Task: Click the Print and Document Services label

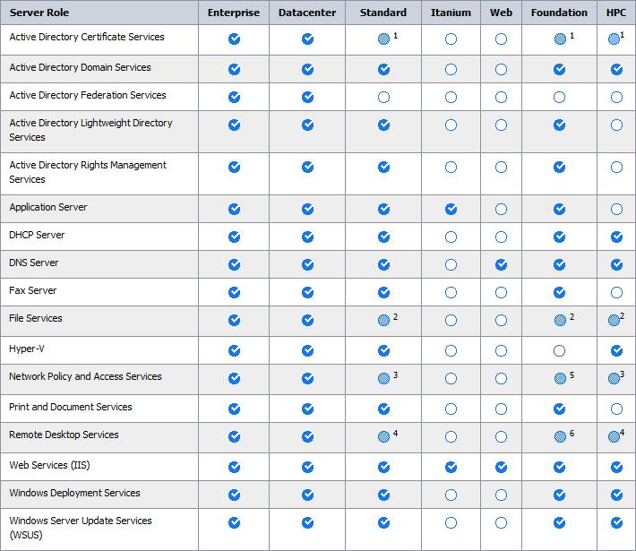Action: point(71,407)
